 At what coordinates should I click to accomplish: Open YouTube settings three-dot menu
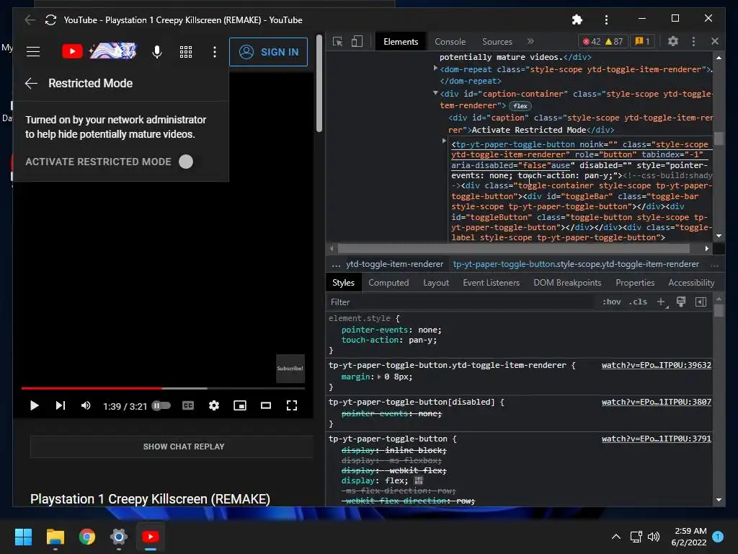[x=215, y=52]
